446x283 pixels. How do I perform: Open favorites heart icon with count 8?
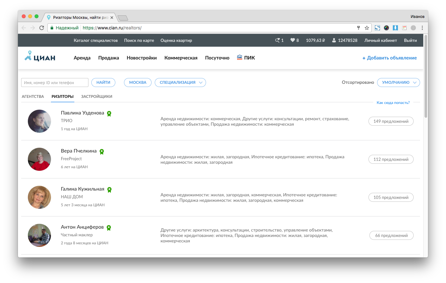pos(294,40)
